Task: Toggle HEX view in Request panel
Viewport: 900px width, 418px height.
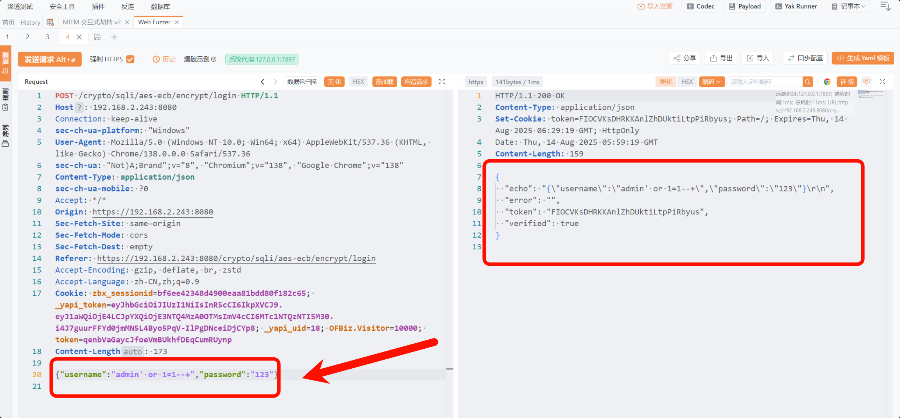Action: (358, 82)
